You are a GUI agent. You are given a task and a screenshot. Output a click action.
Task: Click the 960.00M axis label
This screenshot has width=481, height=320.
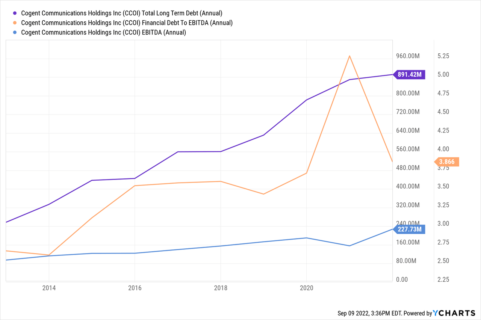(x=408, y=56)
